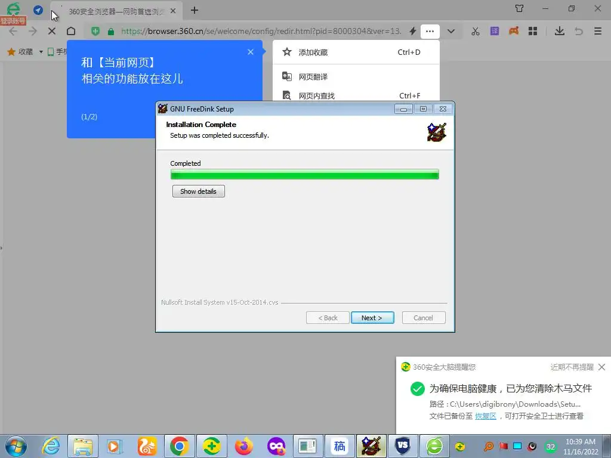The height and width of the screenshot is (458, 611).
Task: Open the purple mask taskbar icon
Action: (276, 446)
